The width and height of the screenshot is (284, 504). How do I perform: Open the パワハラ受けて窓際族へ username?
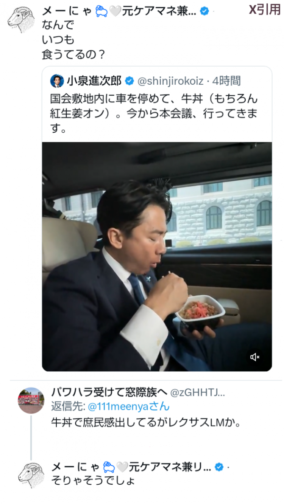coord(109,393)
